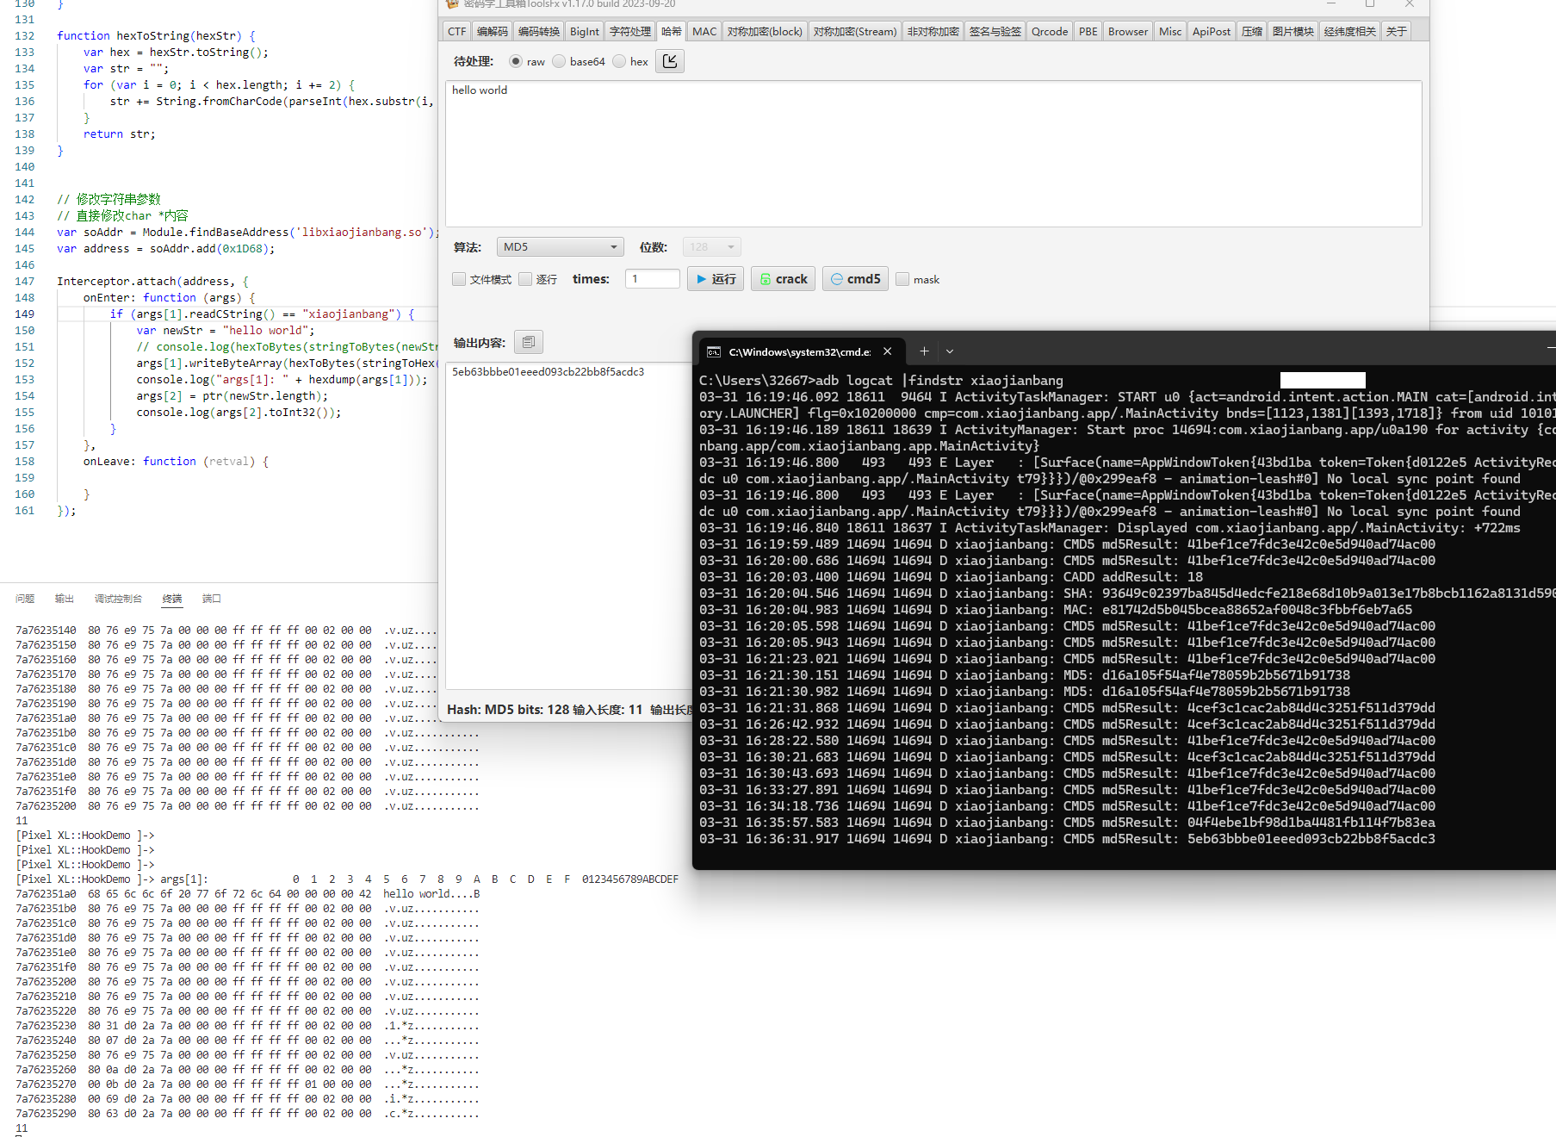1556x1137 pixels.
Task: Enable the 逐行 checkbox
Action: 526,279
